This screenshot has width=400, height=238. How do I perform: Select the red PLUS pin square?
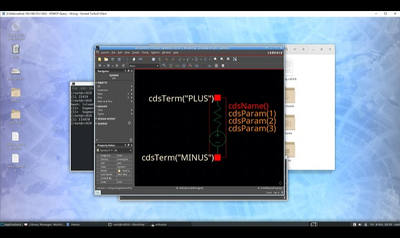pos(217,98)
